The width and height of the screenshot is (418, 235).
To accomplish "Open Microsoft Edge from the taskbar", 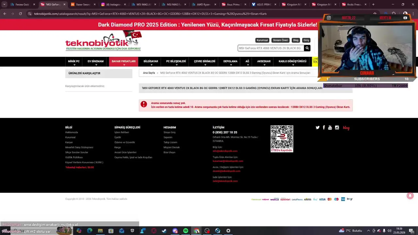I will (89, 231).
